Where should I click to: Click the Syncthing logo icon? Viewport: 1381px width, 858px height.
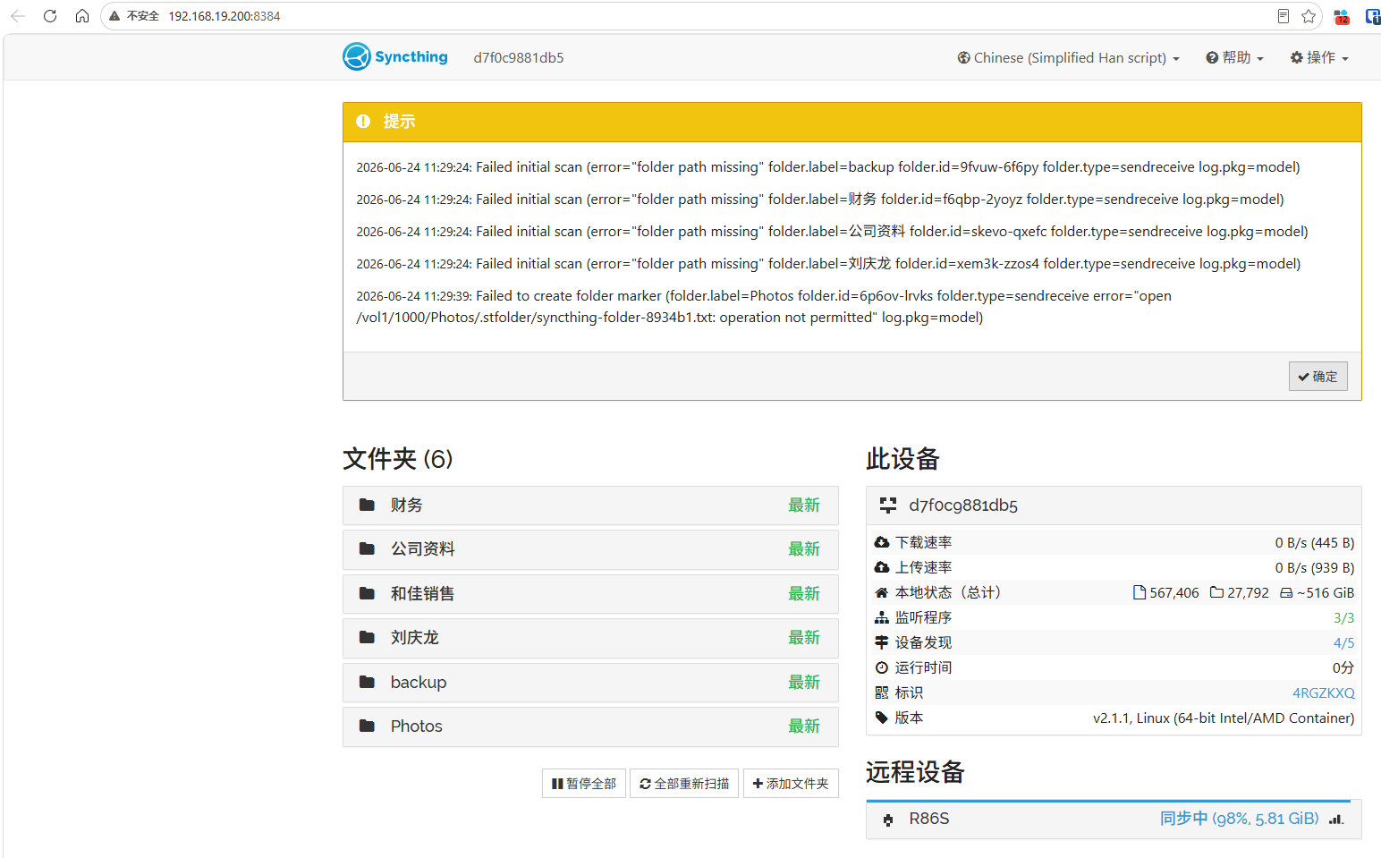tap(357, 56)
